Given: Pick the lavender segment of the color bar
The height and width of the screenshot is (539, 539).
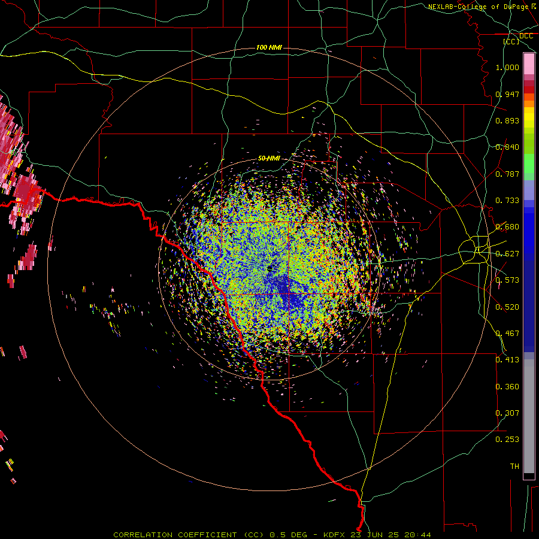Looking at the screenshot, I should (529, 190).
